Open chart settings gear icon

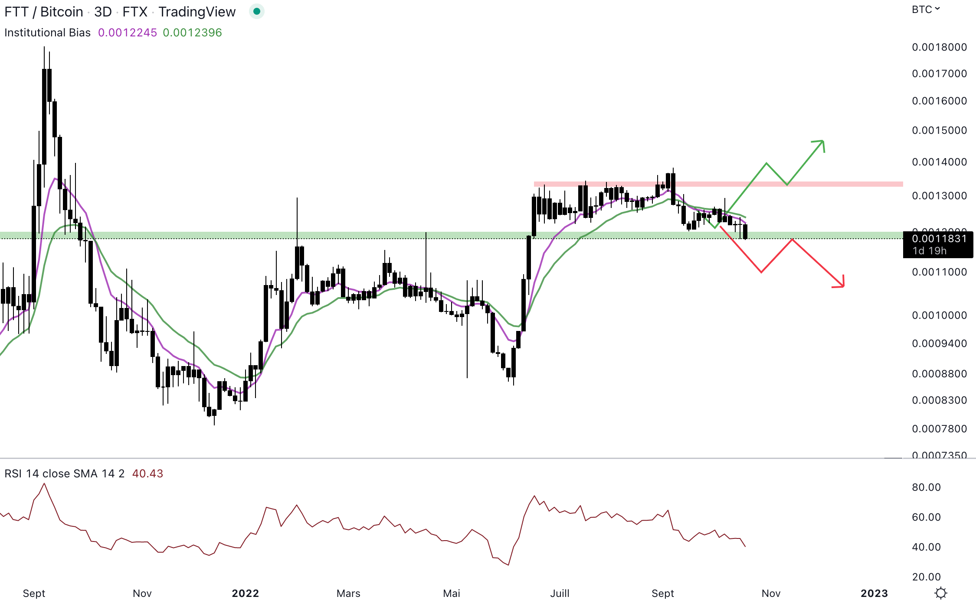pyautogui.click(x=940, y=593)
